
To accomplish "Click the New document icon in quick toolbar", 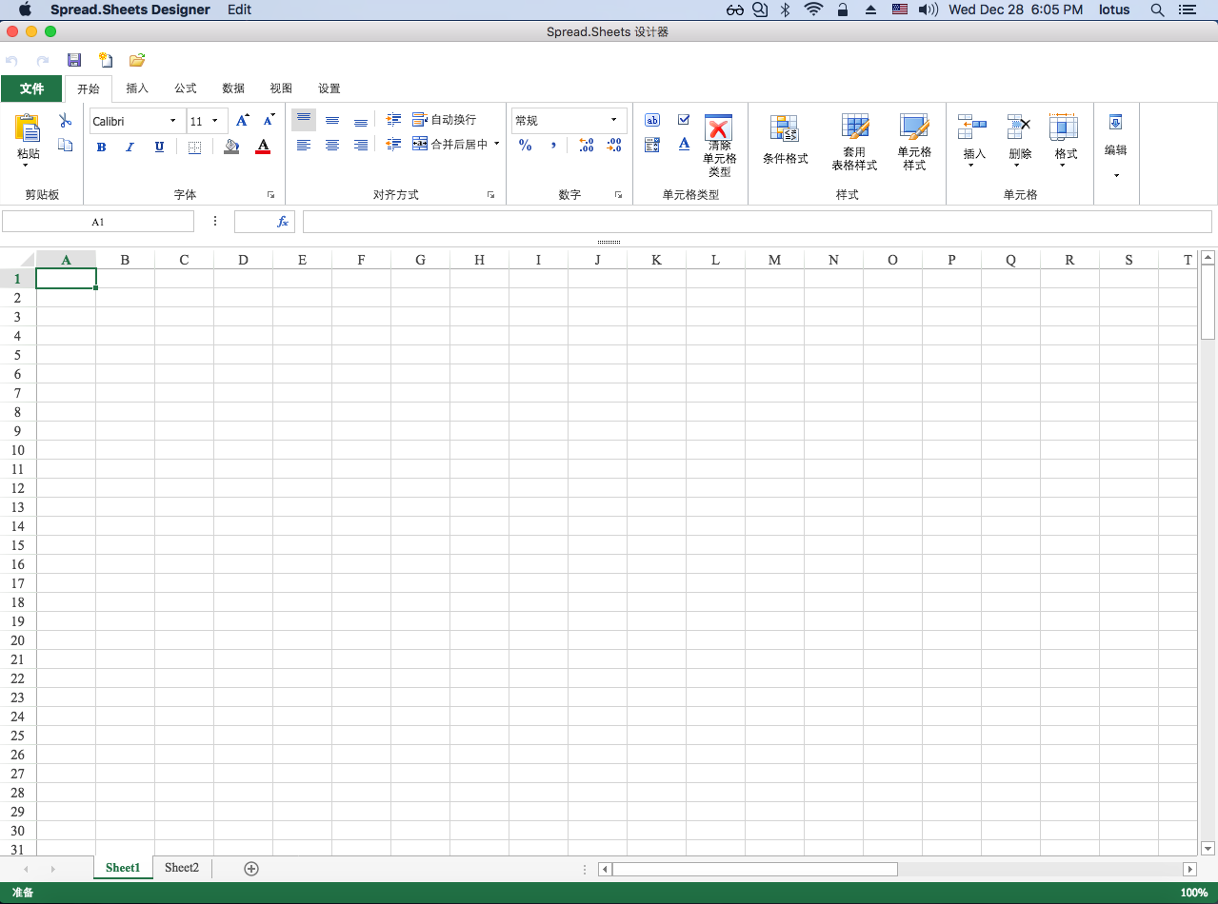I will pos(106,60).
